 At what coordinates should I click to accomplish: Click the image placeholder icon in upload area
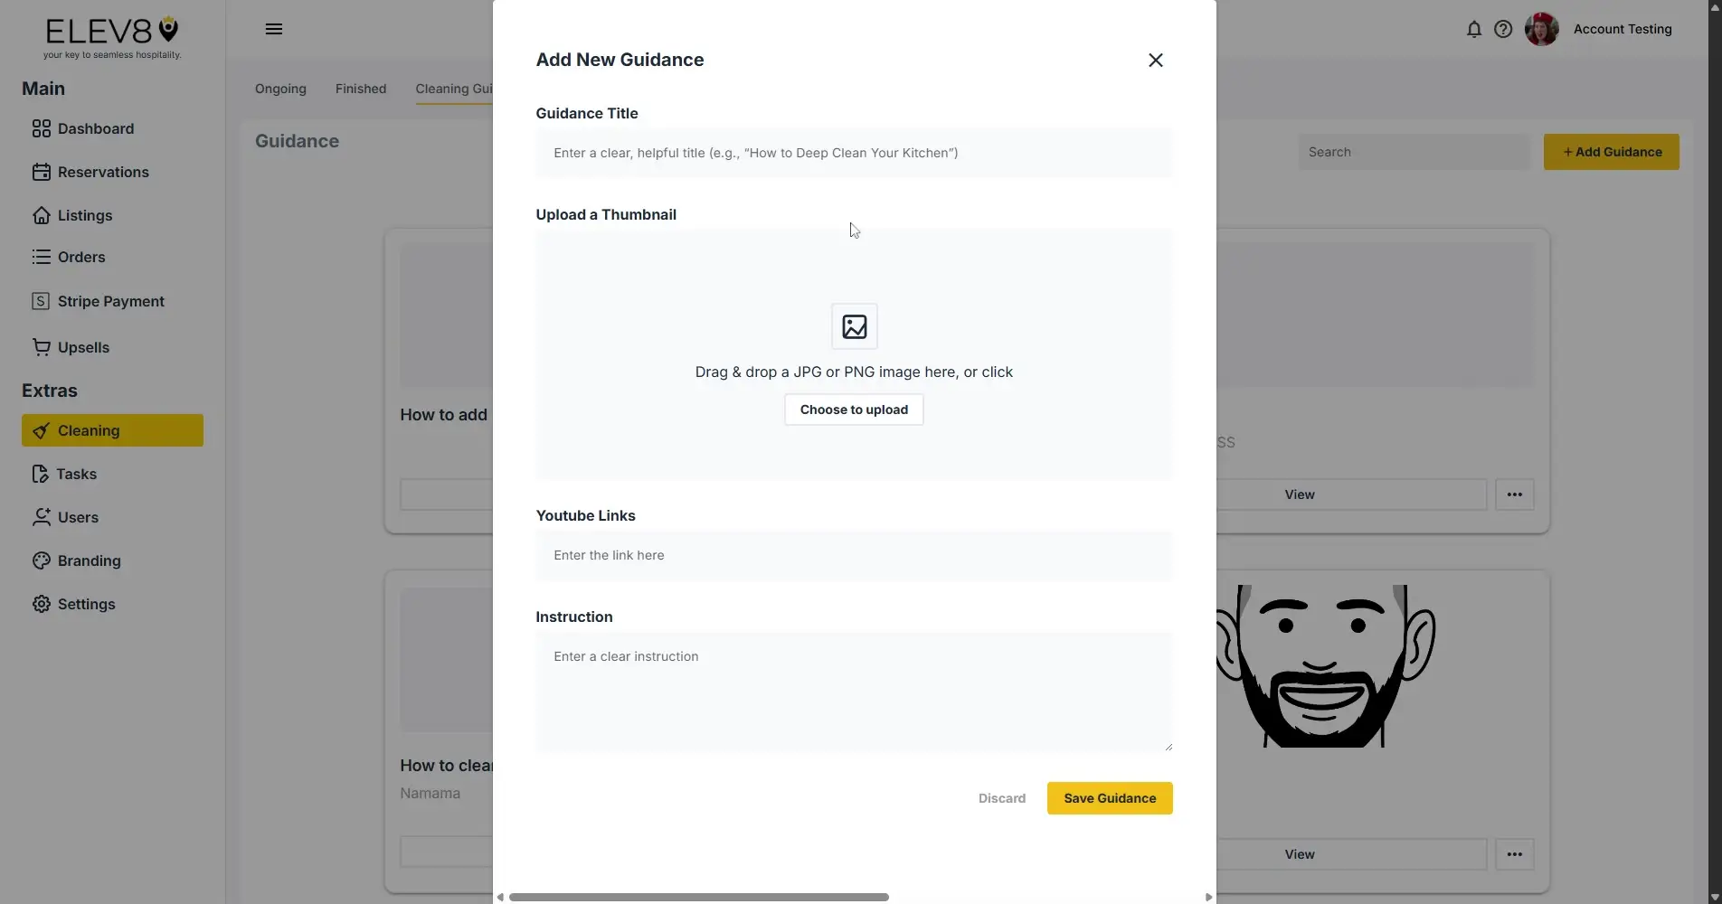pos(853,326)
